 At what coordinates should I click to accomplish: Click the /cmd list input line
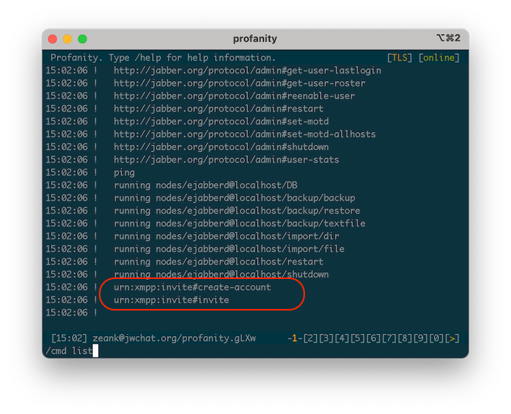point(255,351)
